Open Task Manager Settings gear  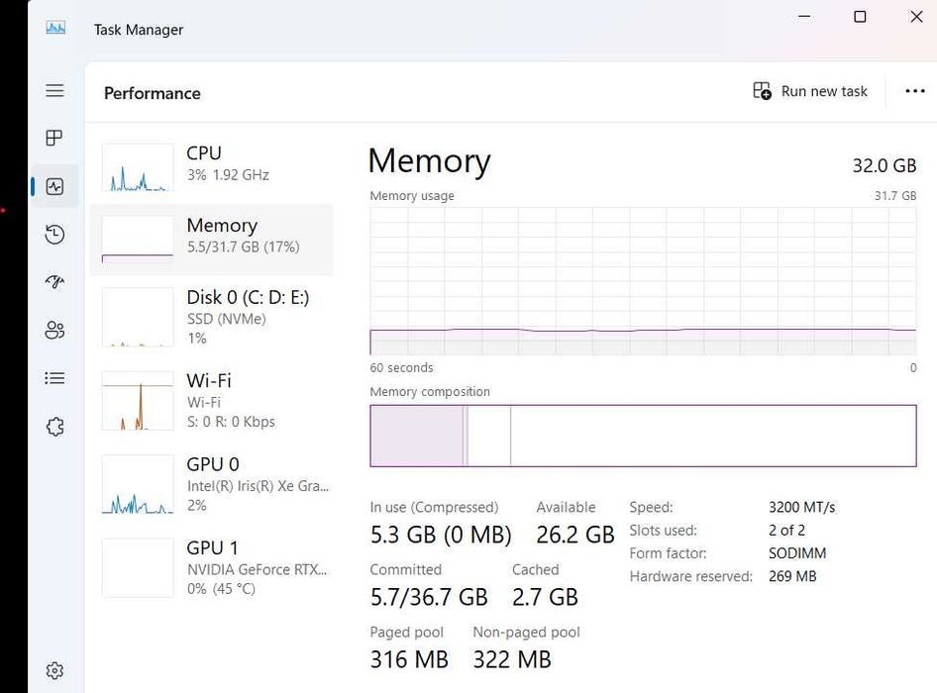click(54, 670)
